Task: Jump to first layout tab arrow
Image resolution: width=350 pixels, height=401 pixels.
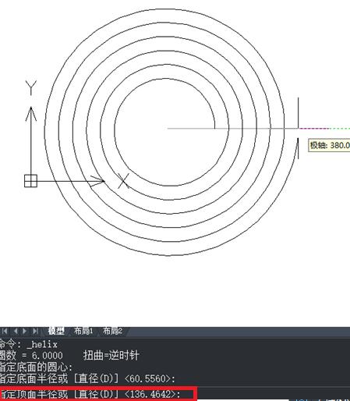Action: (5, 331)
